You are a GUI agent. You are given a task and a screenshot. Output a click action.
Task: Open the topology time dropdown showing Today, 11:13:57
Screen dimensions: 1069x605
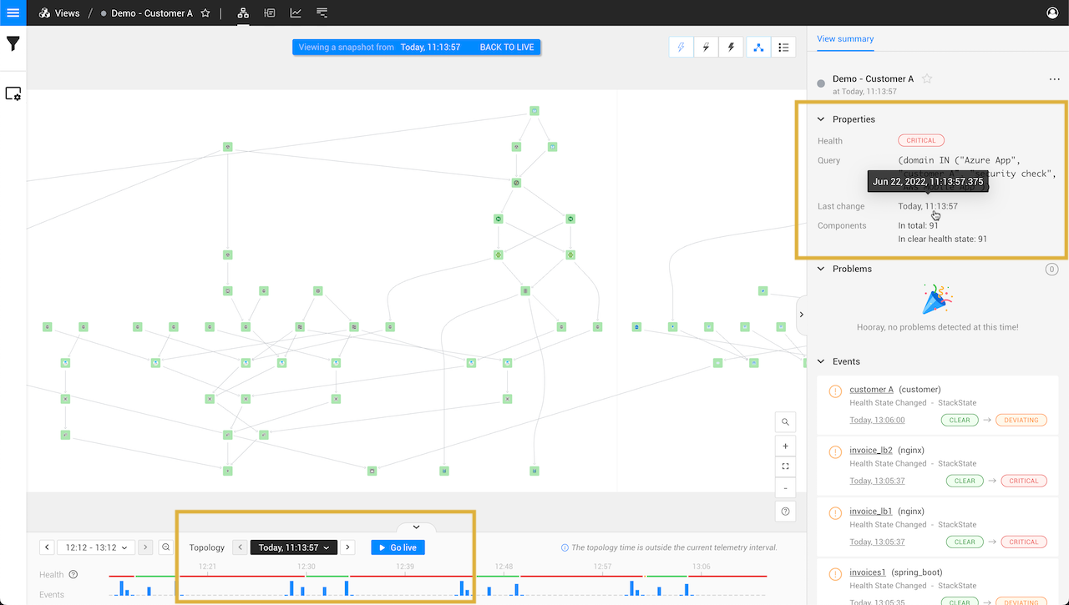point(293,547)
